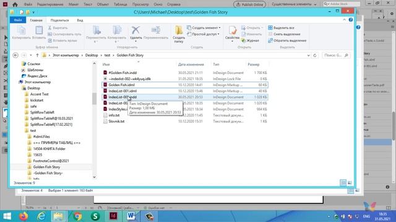The image size is (396, 222).
Task: Switch to large thumbnails view icon
Action: coord(350,183)
